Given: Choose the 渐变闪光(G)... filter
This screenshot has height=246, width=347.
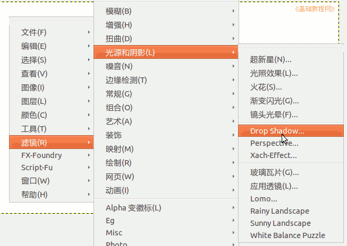Looking at the screenshot, I should tap(291, 101).
